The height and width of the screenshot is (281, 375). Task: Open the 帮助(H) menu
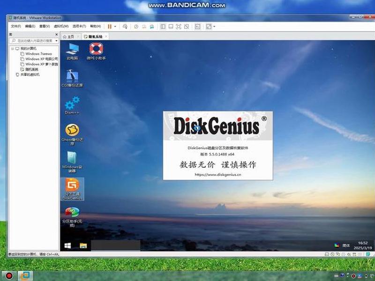pos(95,26)
